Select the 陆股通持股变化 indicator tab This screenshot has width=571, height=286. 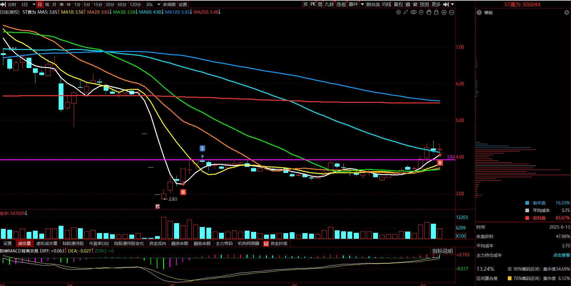[129, 243]
